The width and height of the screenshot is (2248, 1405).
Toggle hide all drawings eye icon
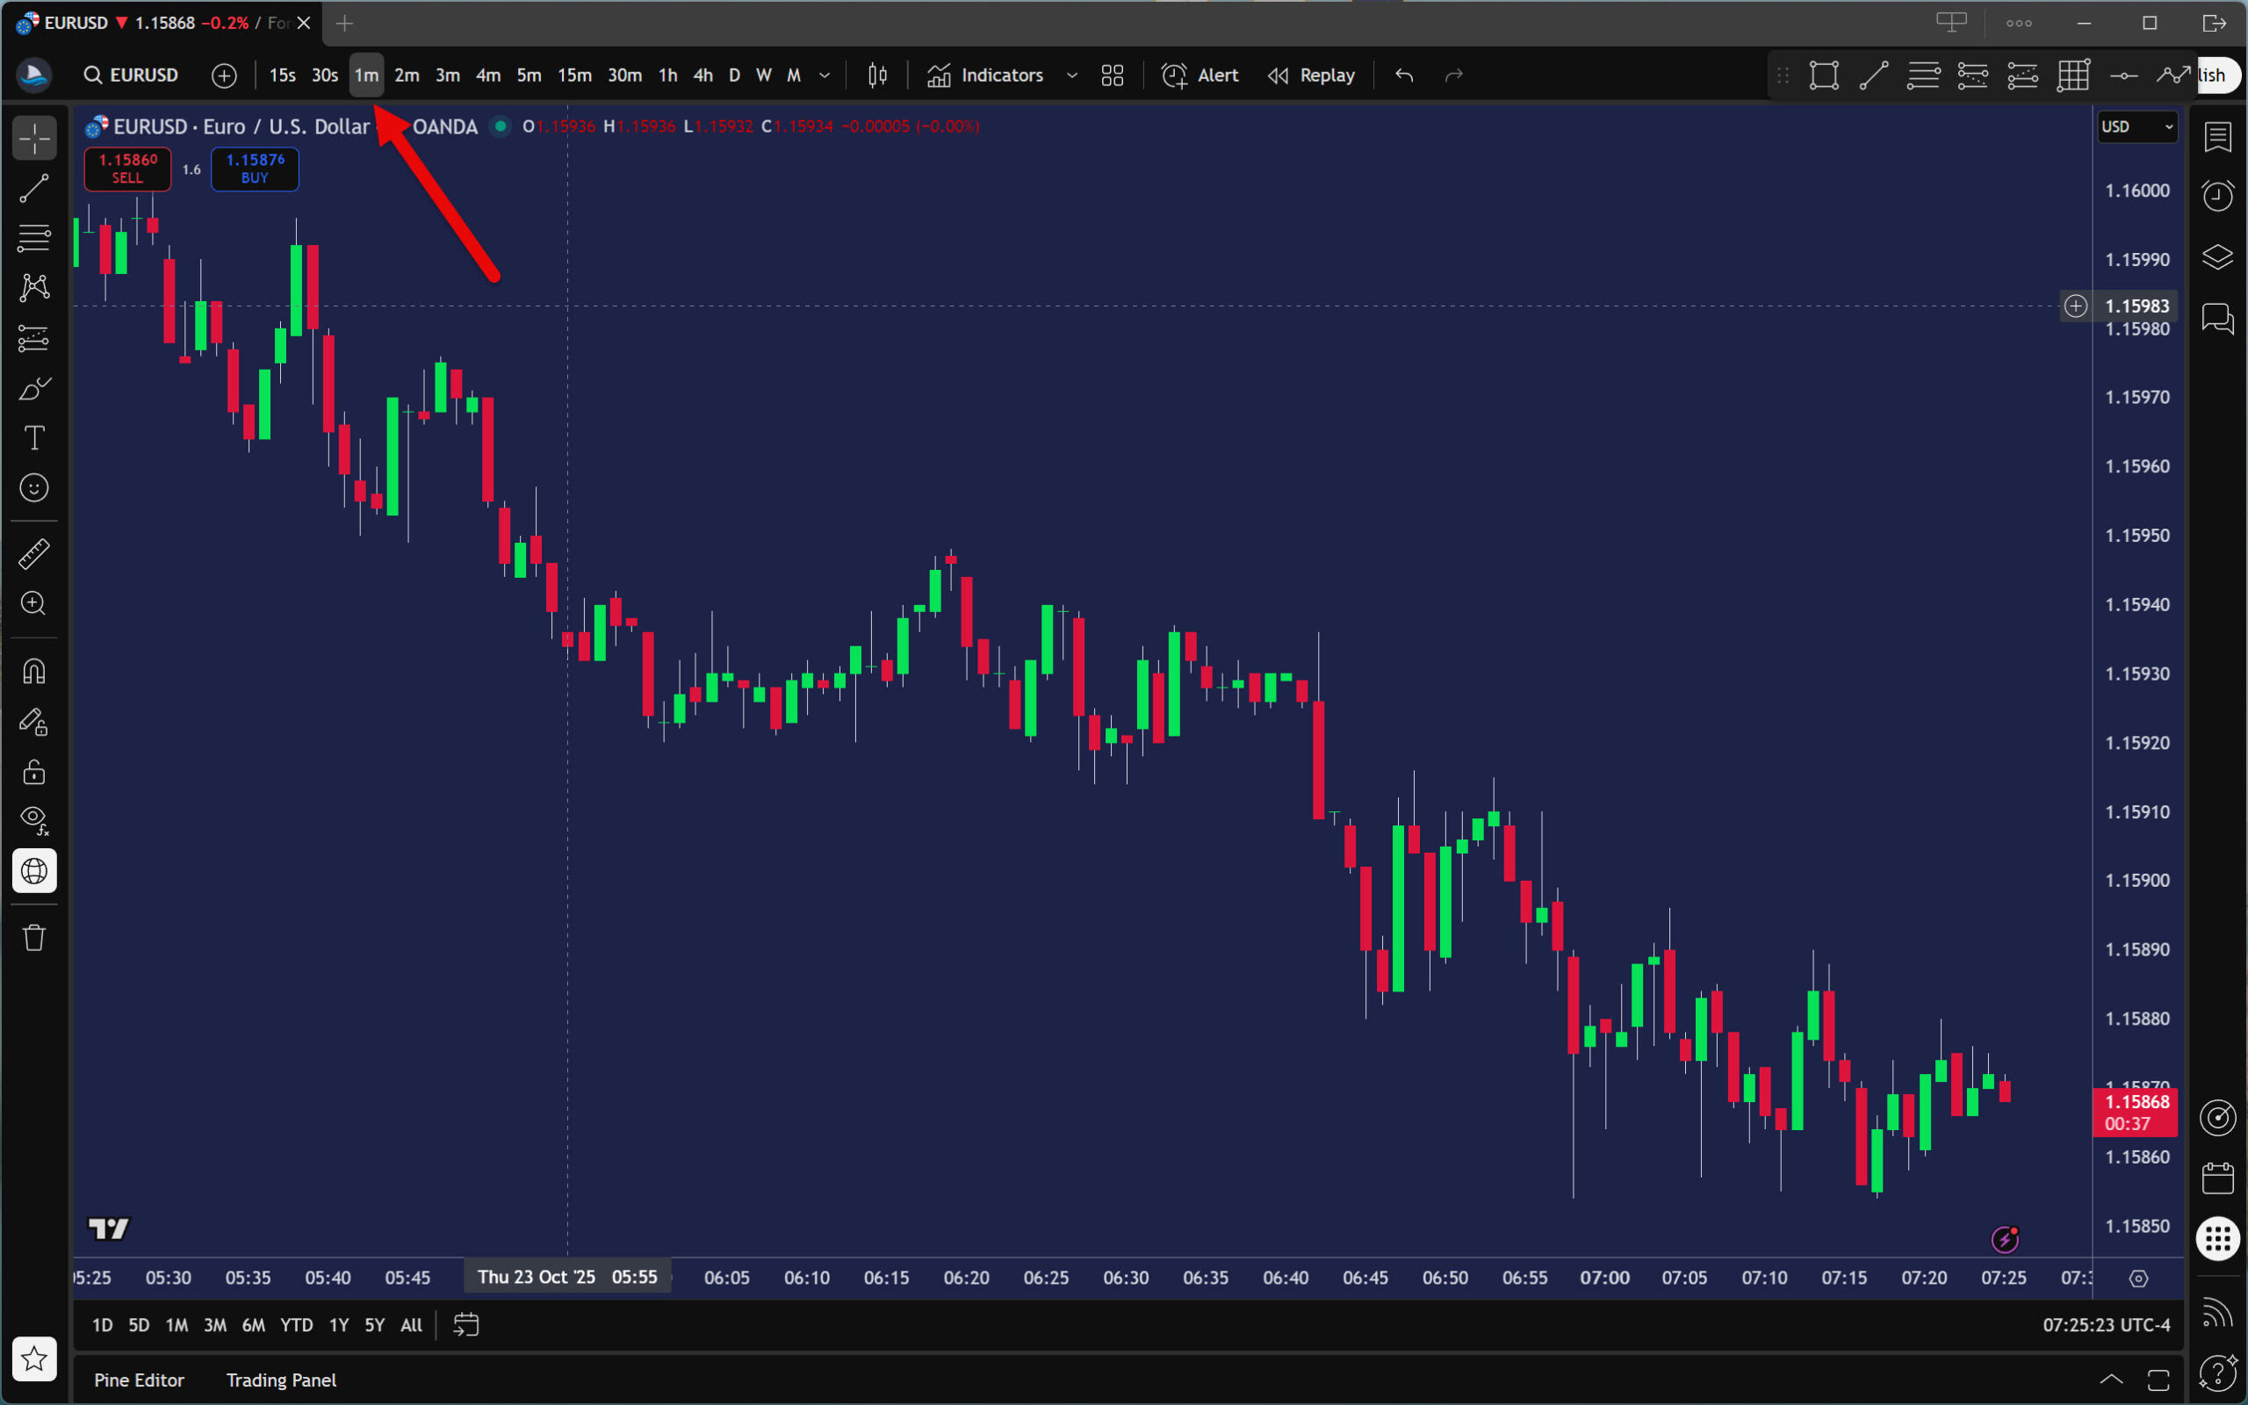[34, 819]
